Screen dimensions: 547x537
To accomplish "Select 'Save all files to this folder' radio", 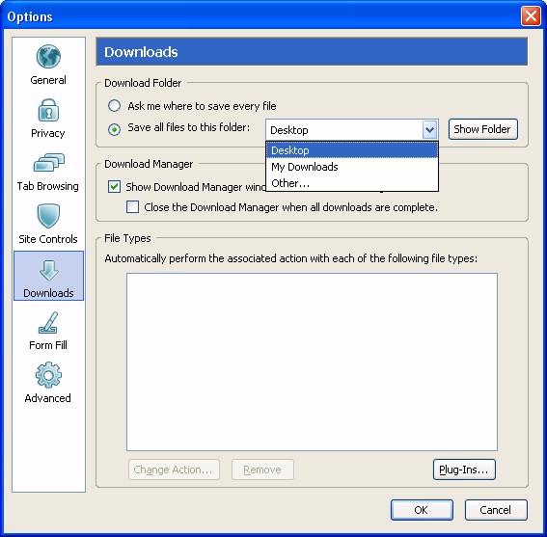I will pos(115,129).
